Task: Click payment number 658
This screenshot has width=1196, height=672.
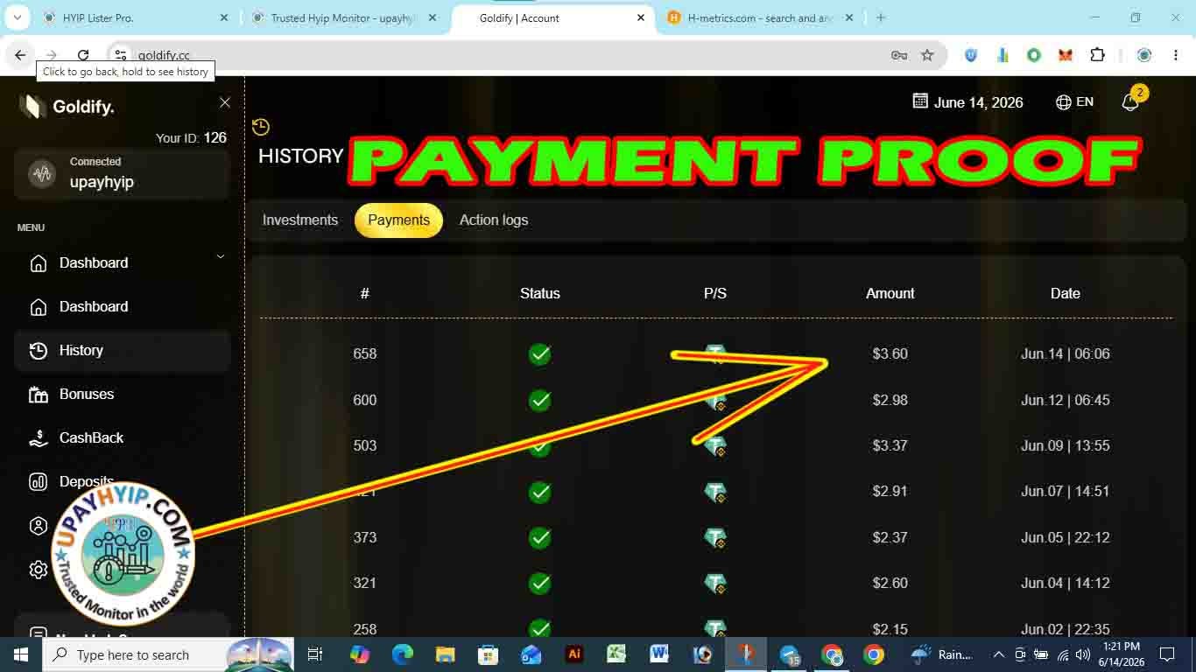Action: click(365, 353)
